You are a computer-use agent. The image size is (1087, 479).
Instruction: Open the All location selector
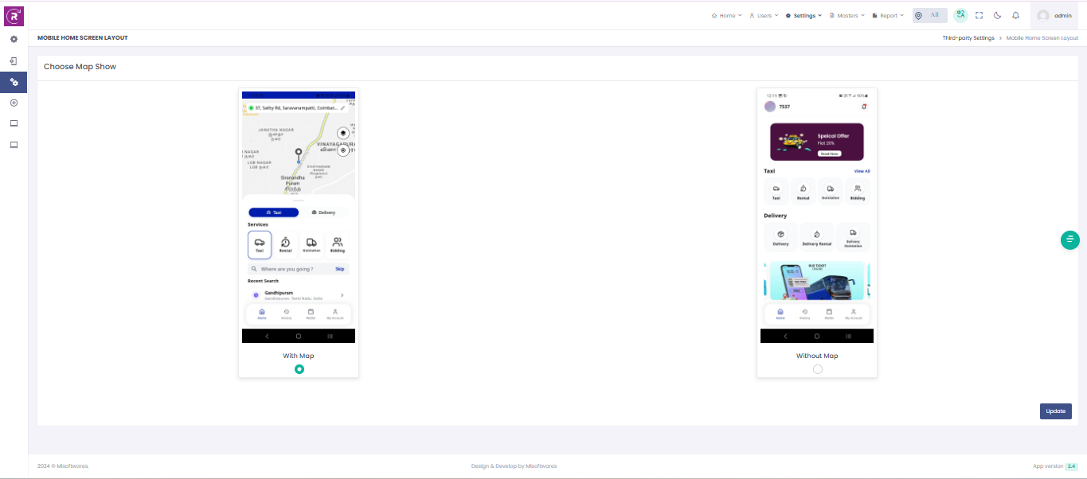(929, 15)
